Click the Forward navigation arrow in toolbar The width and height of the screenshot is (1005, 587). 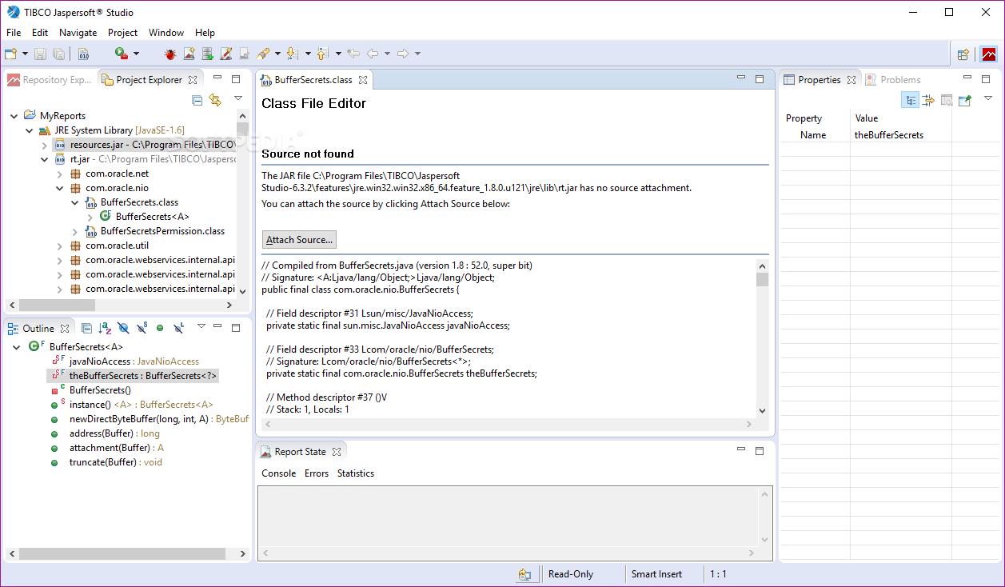(x=403, y=54)
